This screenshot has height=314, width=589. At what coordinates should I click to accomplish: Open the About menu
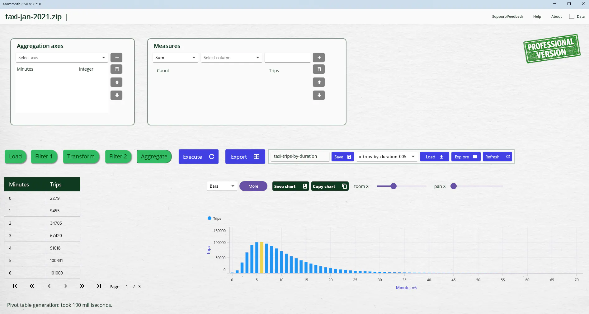pyautogui.click(x=556, y=16)
